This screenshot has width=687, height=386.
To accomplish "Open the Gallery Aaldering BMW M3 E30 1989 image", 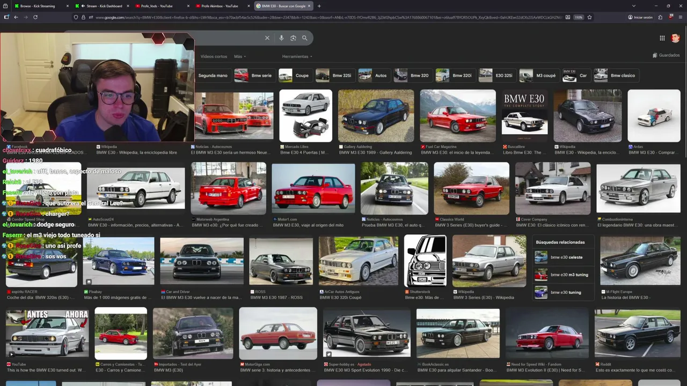I will (376, 115).
